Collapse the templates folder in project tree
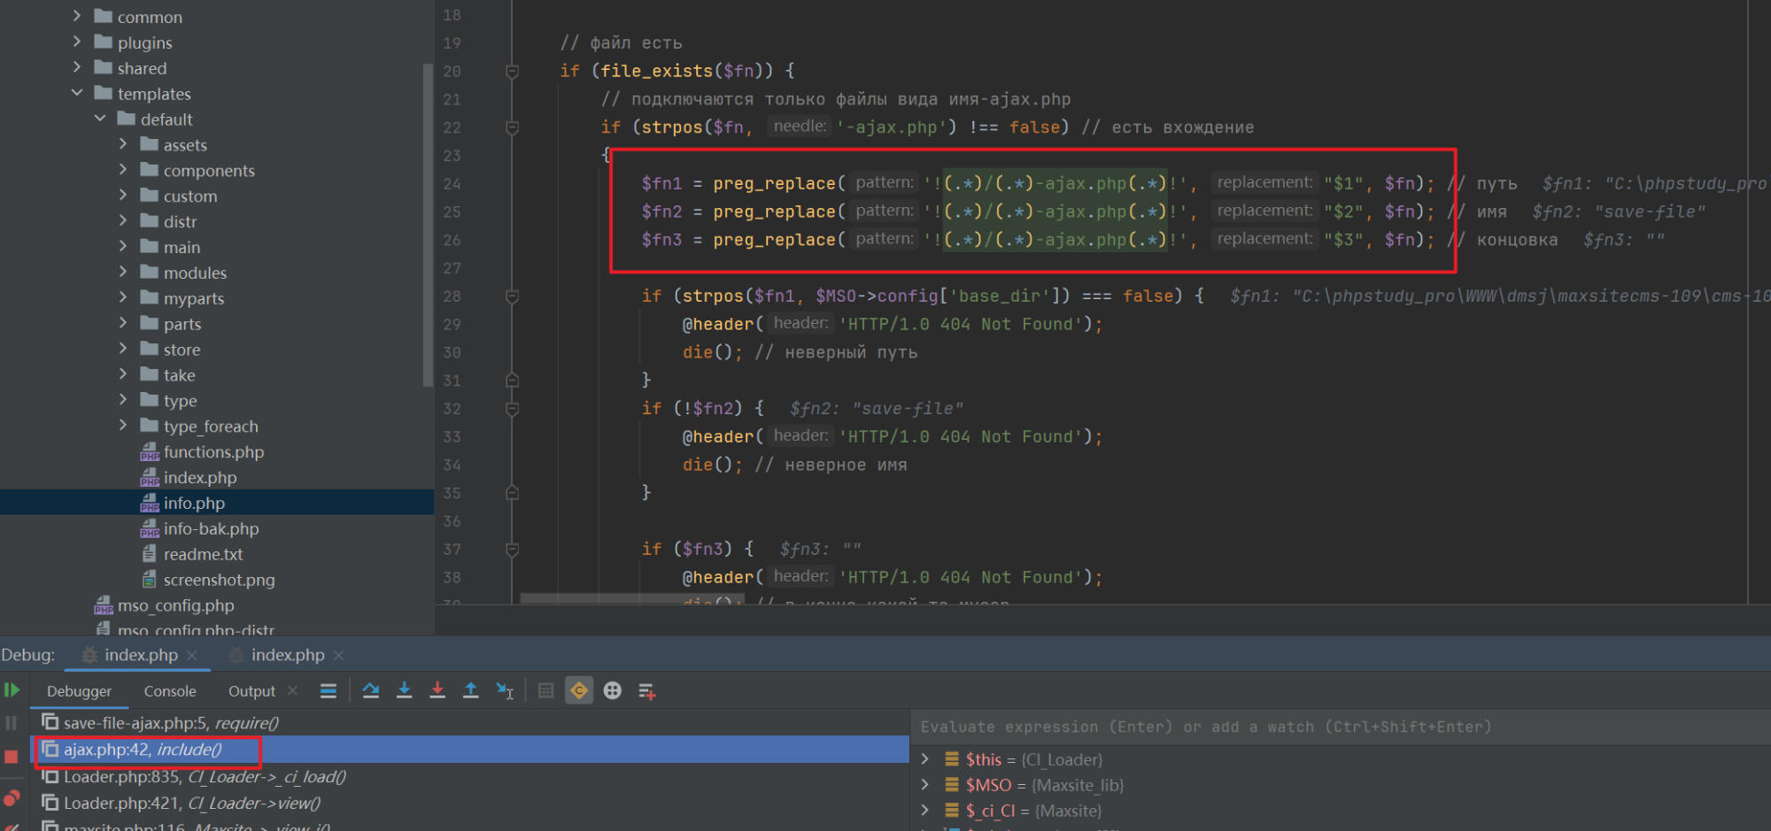 77,93
